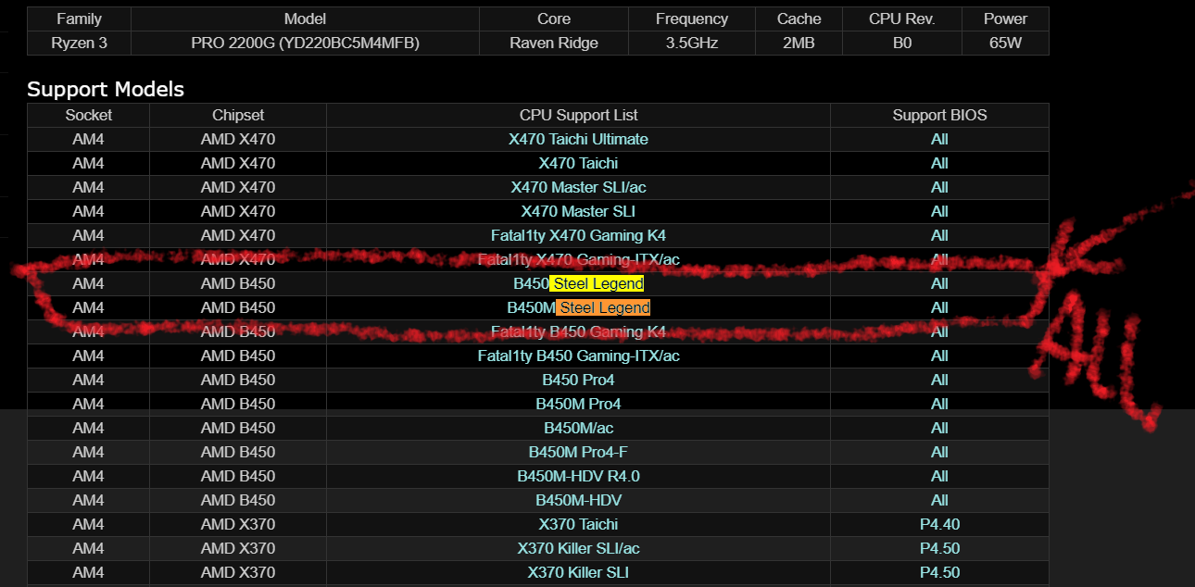Click the P4.50 BIOS link for X370 Killer SLI
Image resolution: width=1195 pixels, height=587 pixels.
click(939, 572)
